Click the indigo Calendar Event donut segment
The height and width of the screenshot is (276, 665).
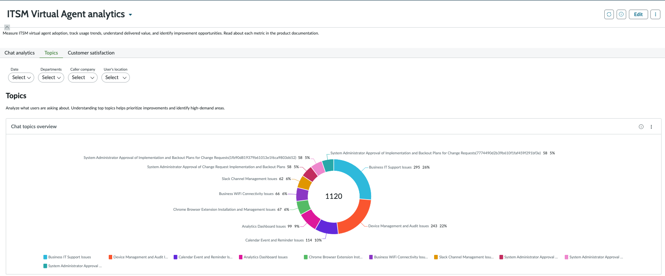(x=327, y=227)
